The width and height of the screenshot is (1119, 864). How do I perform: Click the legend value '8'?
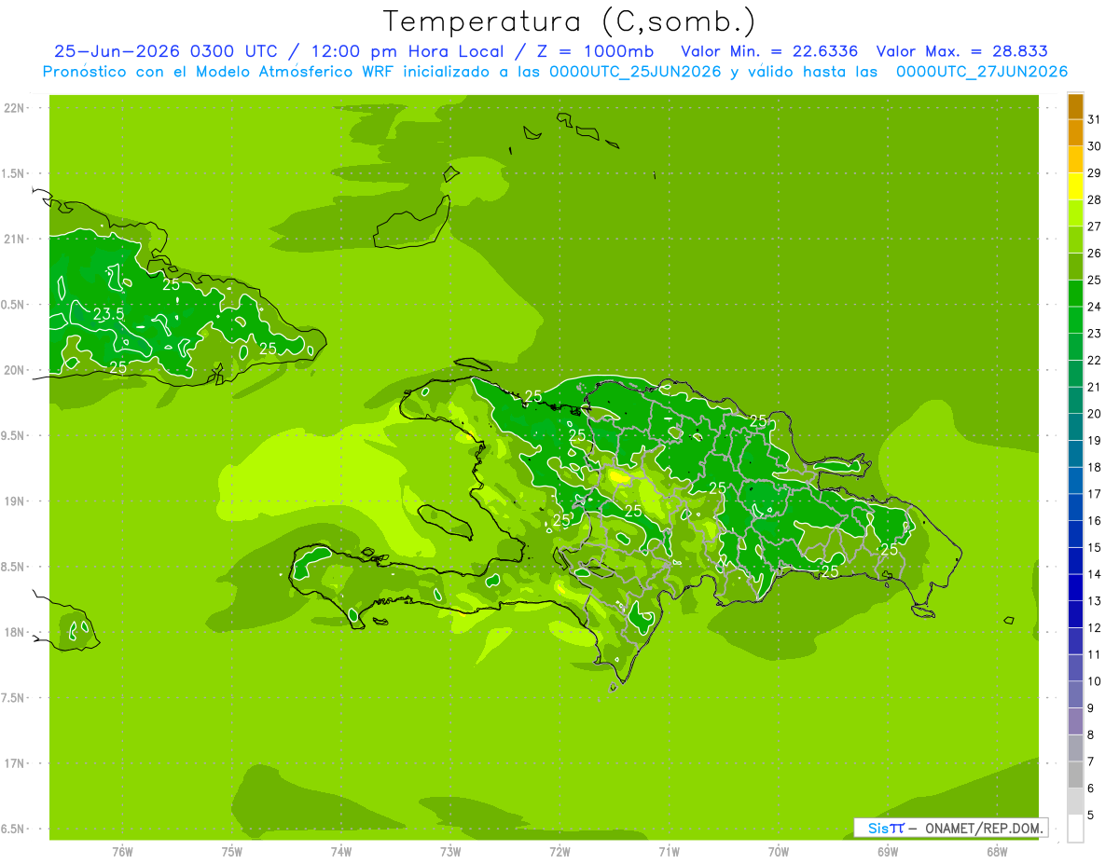click(1090, 735)
